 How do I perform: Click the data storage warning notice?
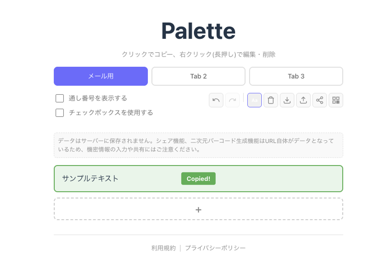[198, 145]
